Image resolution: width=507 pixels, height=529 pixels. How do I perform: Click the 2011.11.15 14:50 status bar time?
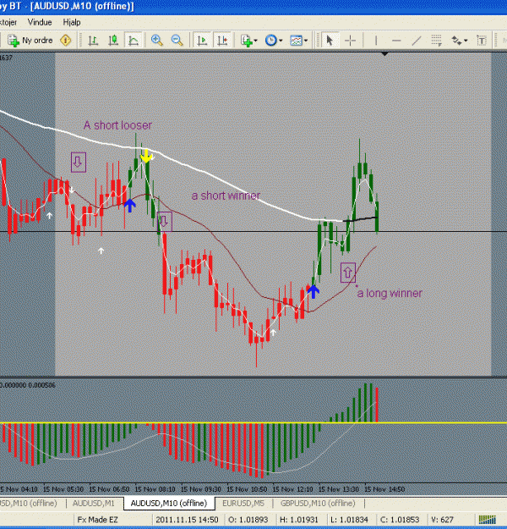[187, 520]
